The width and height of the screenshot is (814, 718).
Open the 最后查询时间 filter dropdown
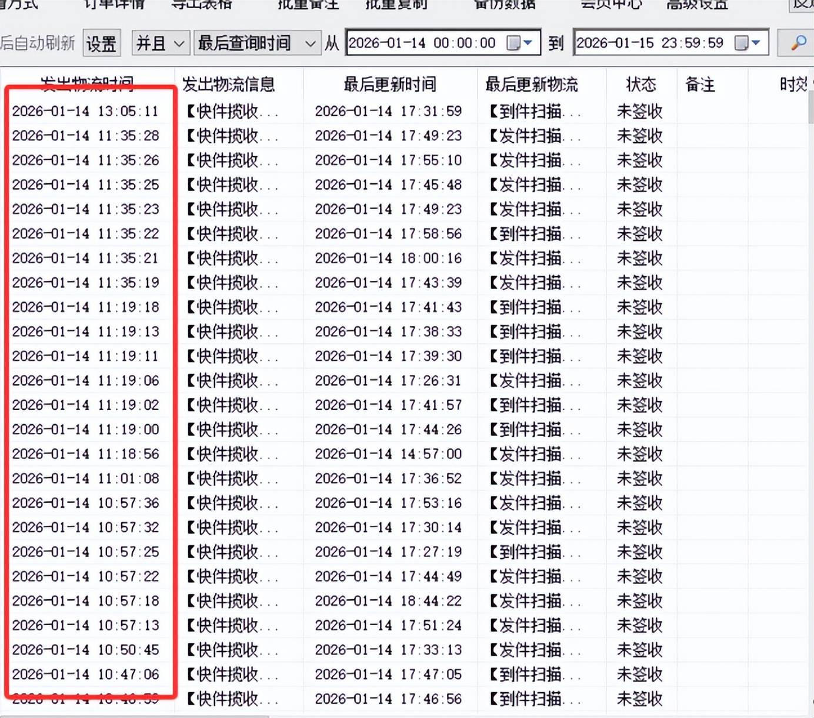click(x=257, y=43)
